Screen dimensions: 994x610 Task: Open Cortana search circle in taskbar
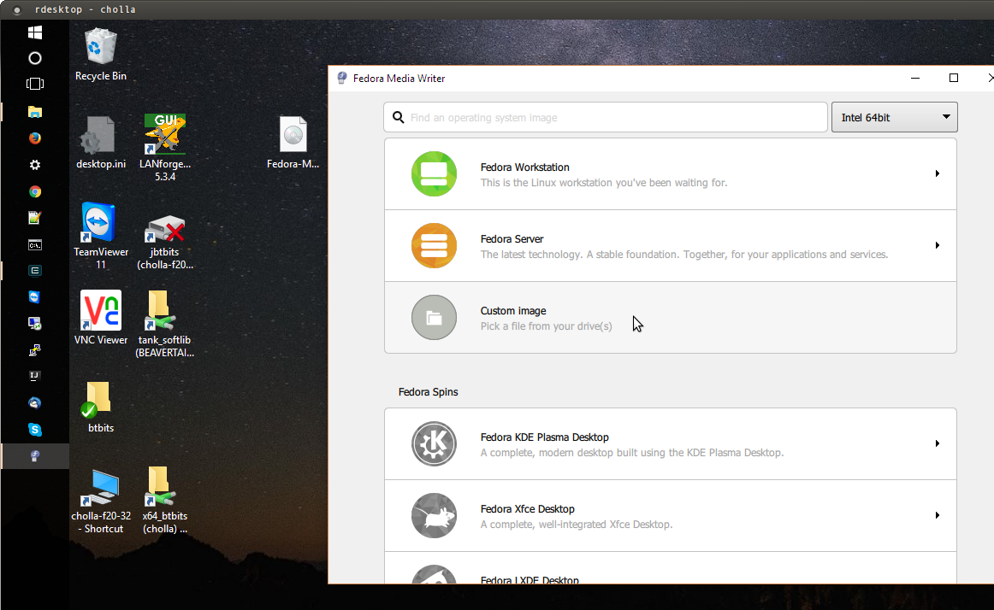tap(35, 58)
